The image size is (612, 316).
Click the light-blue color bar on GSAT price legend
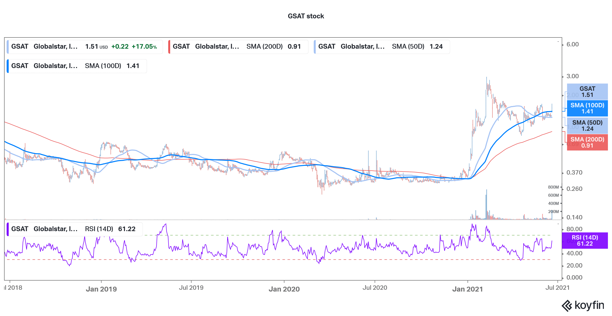8,47
